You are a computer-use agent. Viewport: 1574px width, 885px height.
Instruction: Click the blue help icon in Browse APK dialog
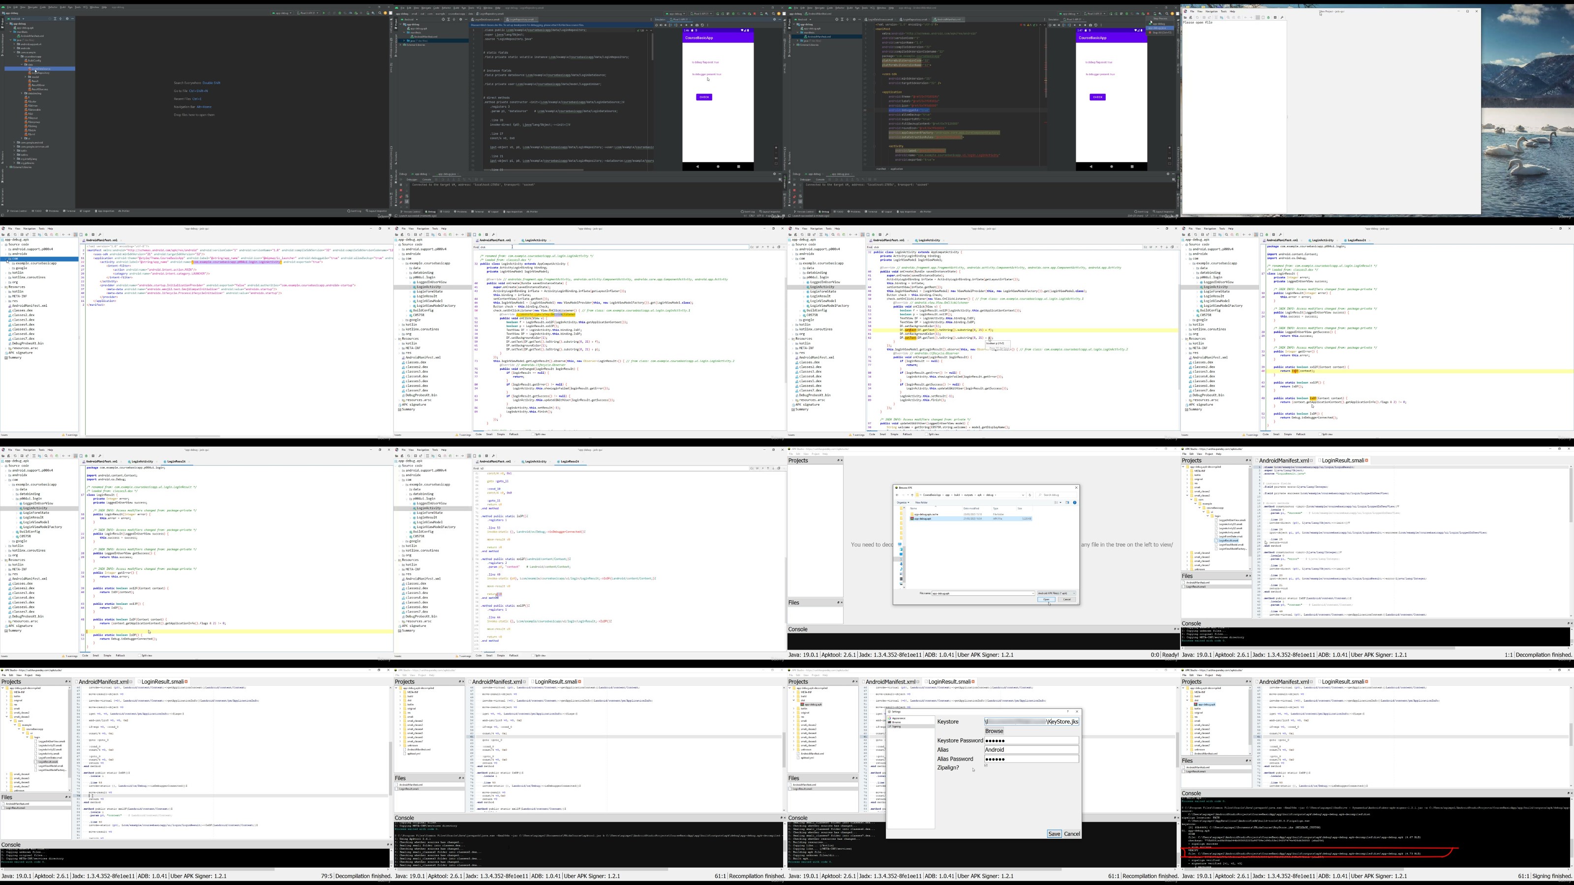1075,502
